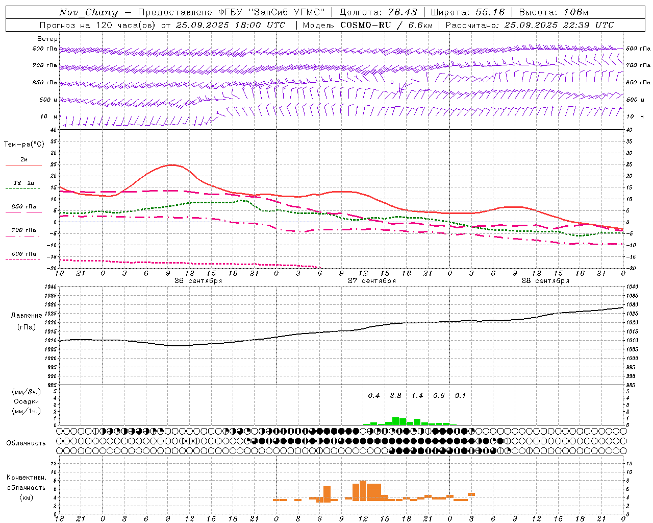653x523 pixels.
Task: Click the (мм/1ч.) precipitation unit label
Action: 26,411
